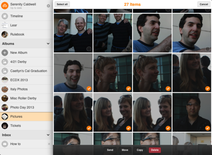Click the Timeline calendar icon
The width and height of the screenshot is (212, 155).
coord(5,16)
